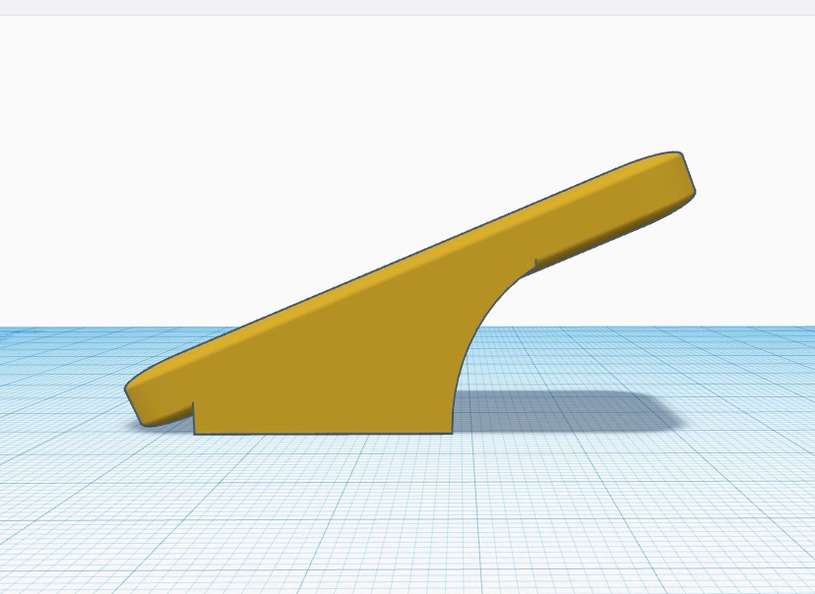Click the bottom-right corner of the shape's base
The width and height of the screenshot is (815, 594).
(452, 433)
